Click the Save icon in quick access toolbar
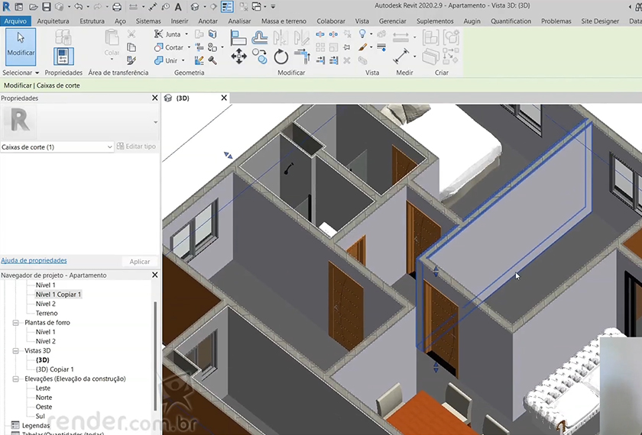Viewport: 642px width, 435px height. tap(44, 7)
